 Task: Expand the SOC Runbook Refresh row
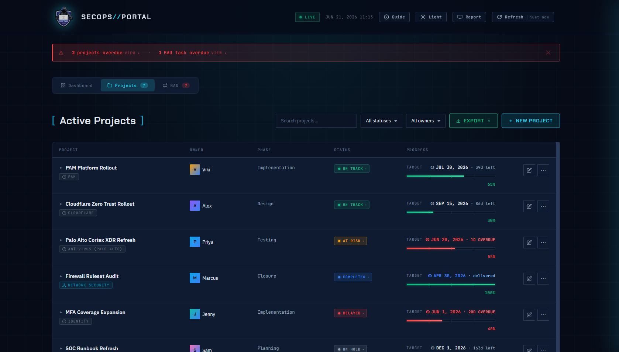pyautogui.click(x=61, y=349)
